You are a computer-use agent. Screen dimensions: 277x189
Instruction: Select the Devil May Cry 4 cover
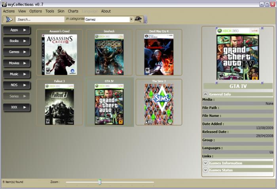pos(159,55)
